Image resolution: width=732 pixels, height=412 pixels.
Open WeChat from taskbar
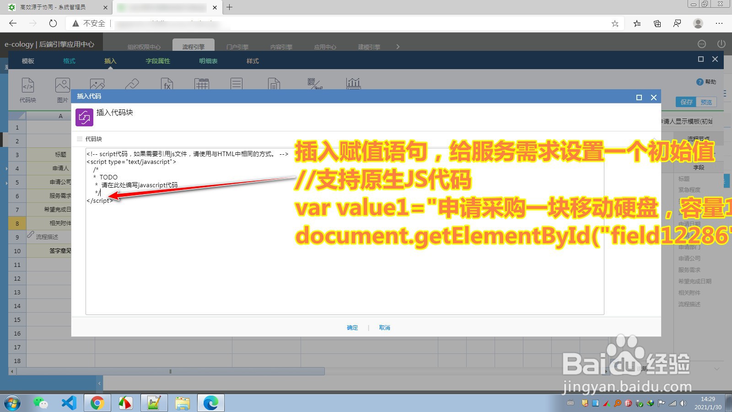41,403
